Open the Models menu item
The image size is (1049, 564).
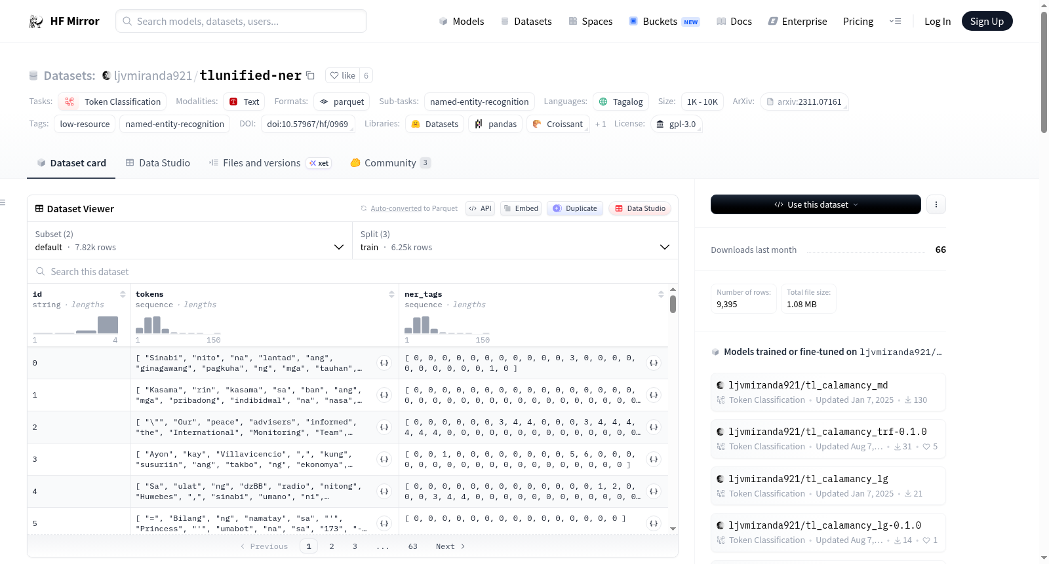(462, 22)
